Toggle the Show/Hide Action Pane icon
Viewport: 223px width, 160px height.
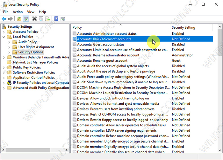point(63,19)
